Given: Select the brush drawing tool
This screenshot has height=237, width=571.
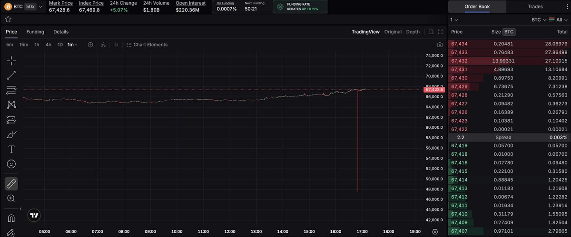Looking at the screenshot, I should pyautogui.click(x=11, y=134).
